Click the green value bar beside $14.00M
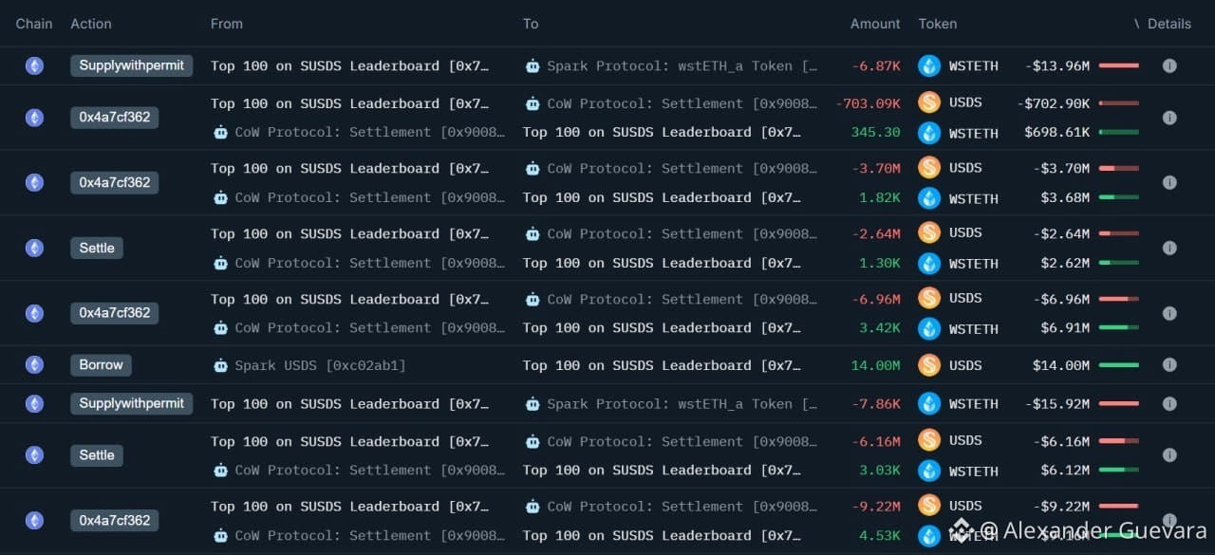The height and width of the screenshot is (555, 1215). click(x=1119, y=364)
